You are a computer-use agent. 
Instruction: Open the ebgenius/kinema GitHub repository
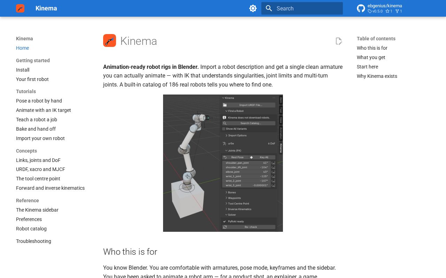(379, 8)
